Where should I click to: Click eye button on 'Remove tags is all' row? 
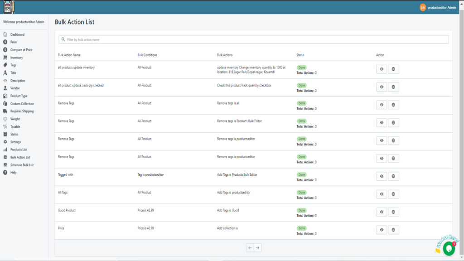(382, 105)
